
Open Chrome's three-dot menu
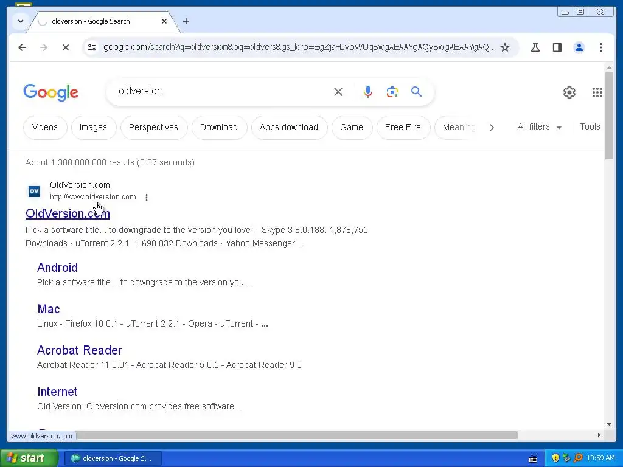pyautogui.click(x=600, y=47)
